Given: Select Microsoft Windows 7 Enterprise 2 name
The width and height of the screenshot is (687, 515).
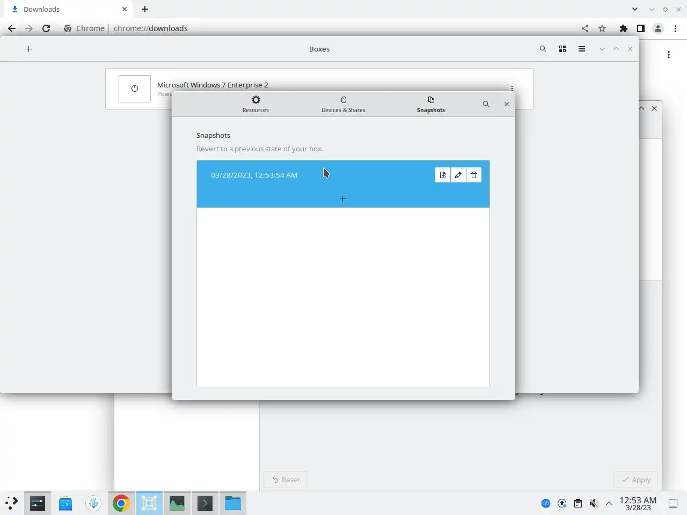Looking at the screenshot, I should click(213, 85).
